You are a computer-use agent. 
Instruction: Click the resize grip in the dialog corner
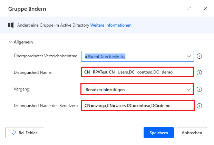(211, 142)
